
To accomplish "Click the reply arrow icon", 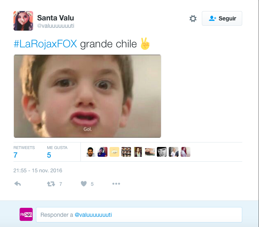I will tap(18, 184).
